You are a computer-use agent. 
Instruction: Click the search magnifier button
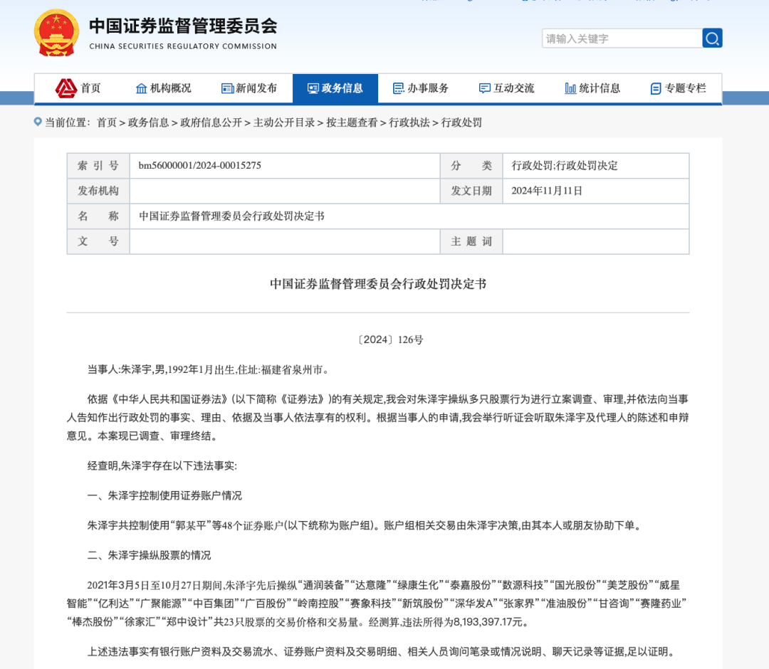pos(712,38)
